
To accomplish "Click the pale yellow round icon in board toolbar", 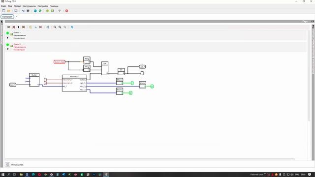I will 31,27.
